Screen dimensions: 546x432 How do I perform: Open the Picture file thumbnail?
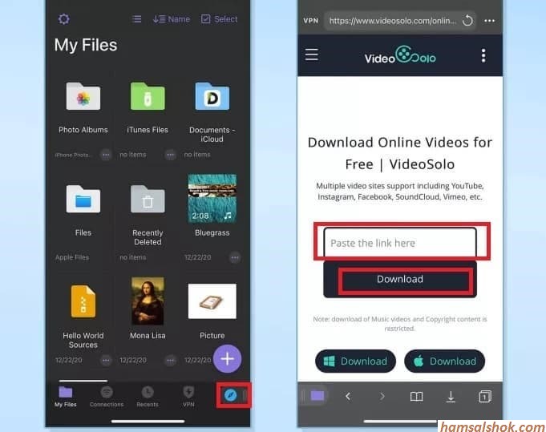tap(212, 301)
